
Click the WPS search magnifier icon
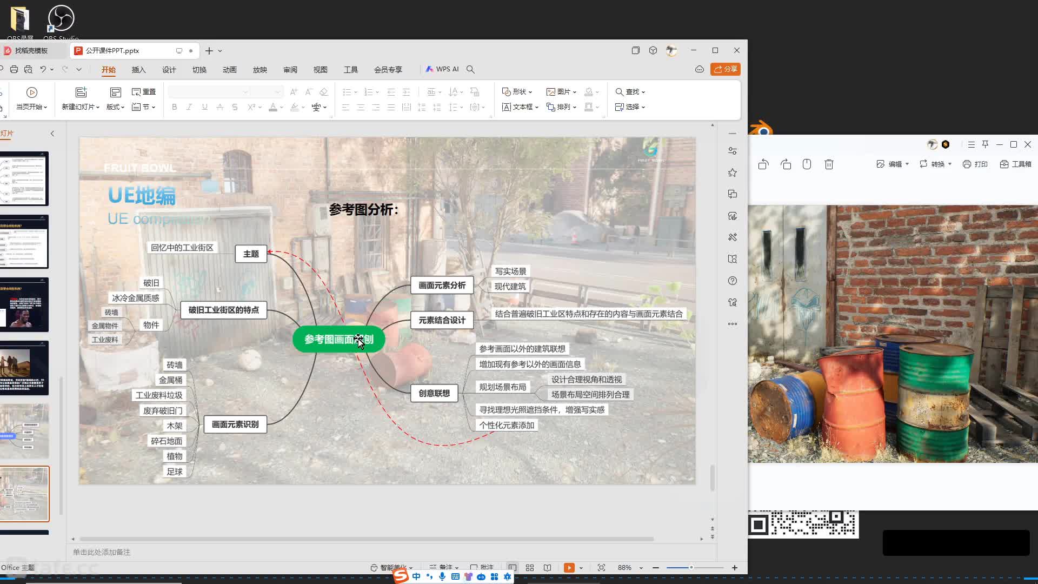point(470,69)
